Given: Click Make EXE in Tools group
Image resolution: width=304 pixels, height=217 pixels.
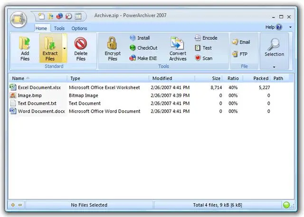Looking at the screenshot, I should pos(143,58).
